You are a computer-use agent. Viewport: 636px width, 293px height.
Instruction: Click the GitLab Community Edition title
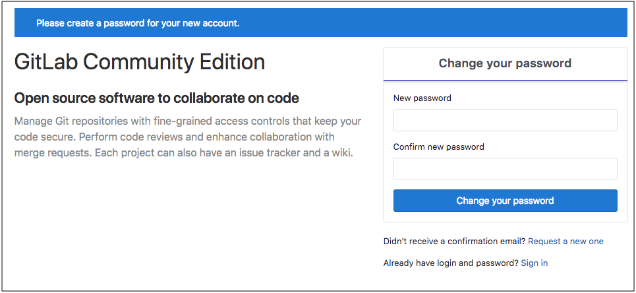click(x=140, y=62)
